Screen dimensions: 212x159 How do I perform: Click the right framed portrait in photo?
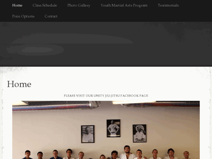[x=139, y=133]
